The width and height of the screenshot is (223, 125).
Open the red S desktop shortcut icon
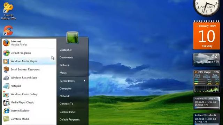pos(8,30)
